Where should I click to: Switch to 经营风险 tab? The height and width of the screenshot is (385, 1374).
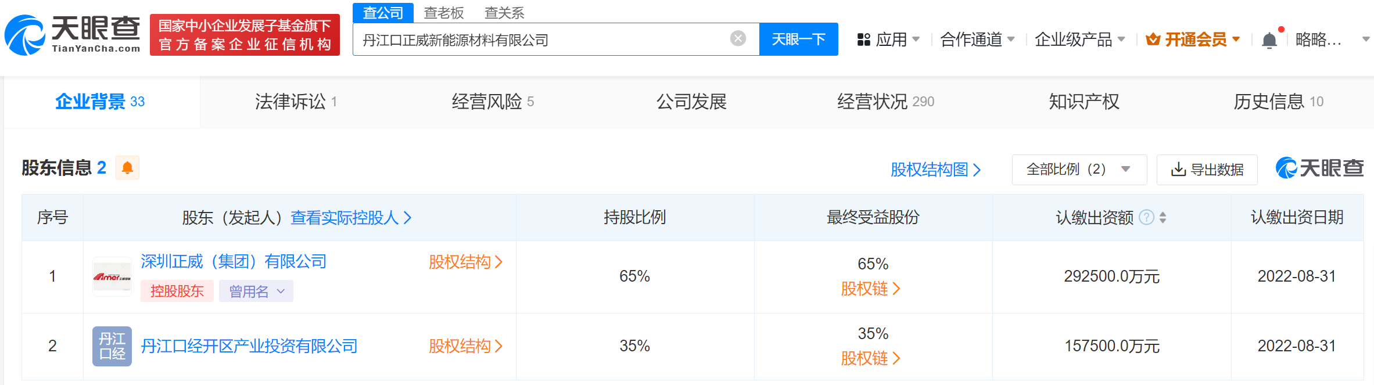[x=493, y=102]
